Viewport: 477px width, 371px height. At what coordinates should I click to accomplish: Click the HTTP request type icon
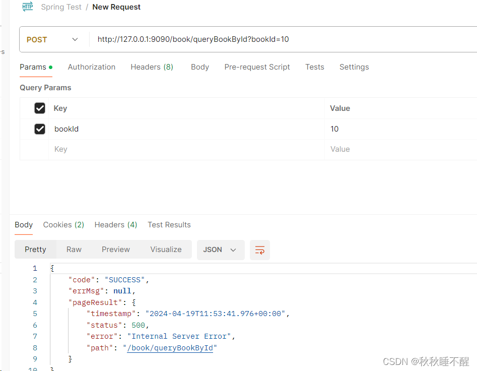[x=28, y=7]
